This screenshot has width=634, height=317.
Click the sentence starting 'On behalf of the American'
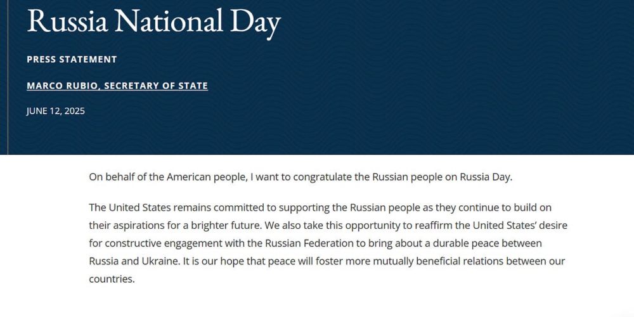click(301, 178)
